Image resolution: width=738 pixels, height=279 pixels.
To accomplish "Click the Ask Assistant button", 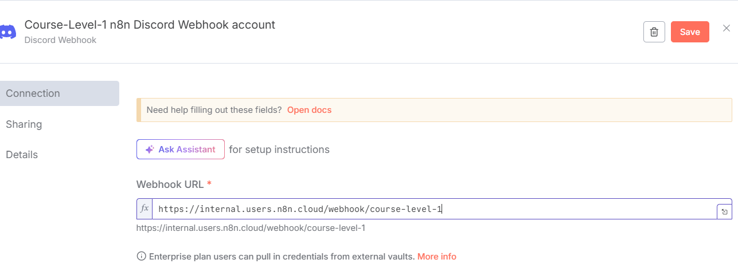I will [180, 150].
